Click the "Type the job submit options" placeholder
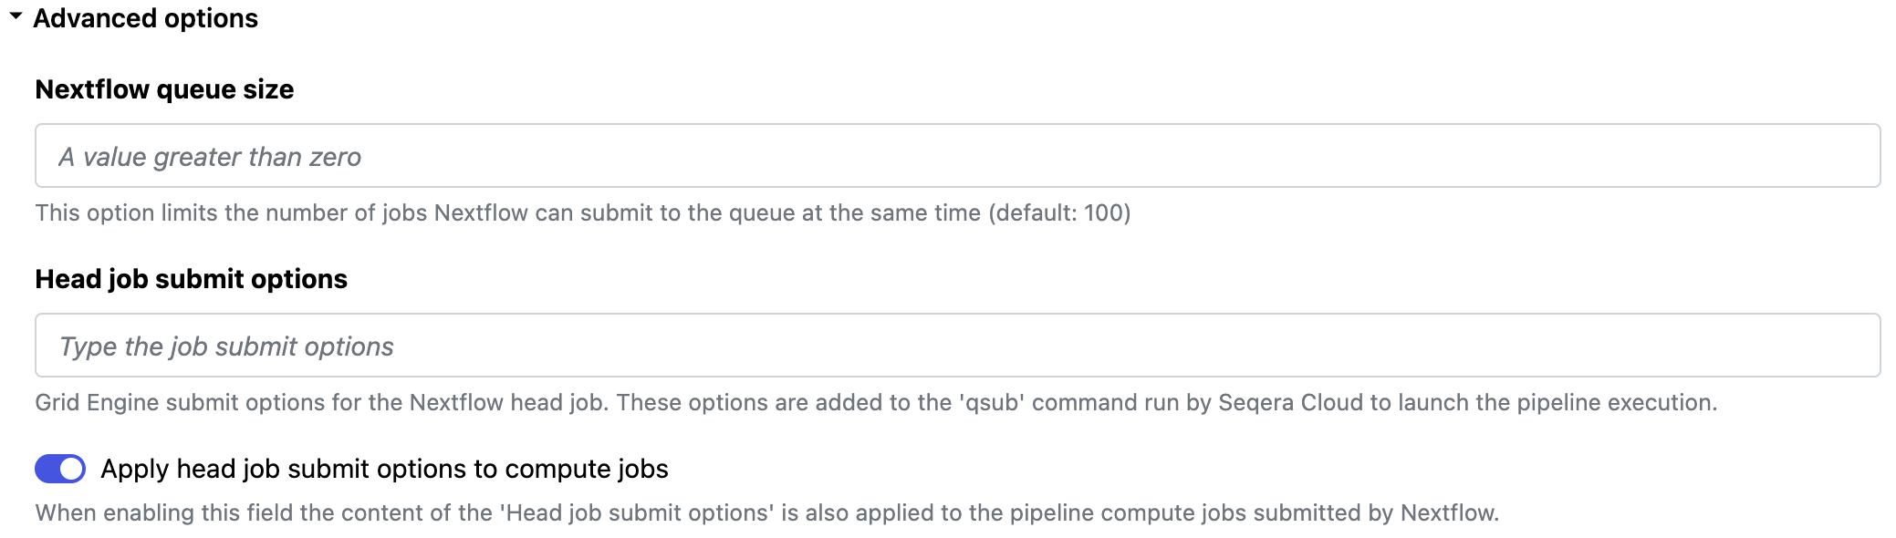This screenshot has width=1896, height=538. [226, 347]
